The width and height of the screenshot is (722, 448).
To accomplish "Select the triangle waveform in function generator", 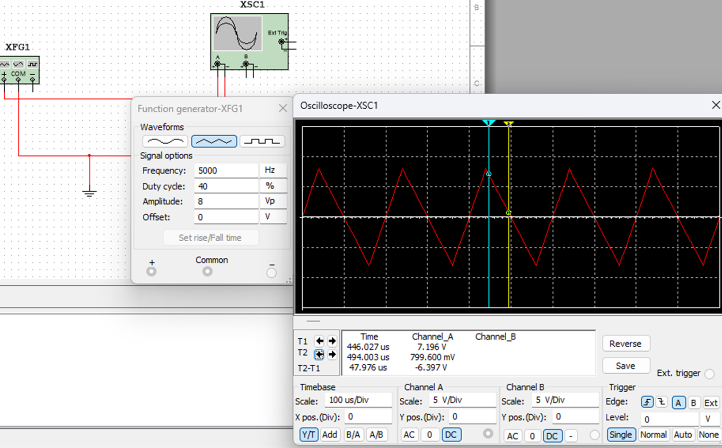I will [214, 141].
